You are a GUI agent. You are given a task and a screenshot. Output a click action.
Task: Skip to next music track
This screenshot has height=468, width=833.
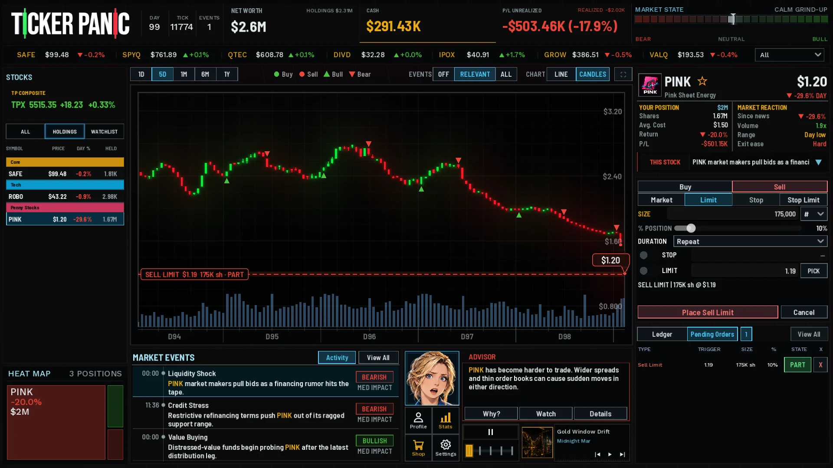point(622,454)
